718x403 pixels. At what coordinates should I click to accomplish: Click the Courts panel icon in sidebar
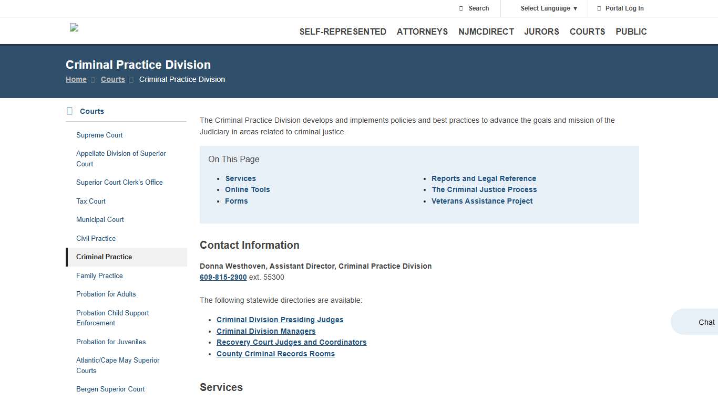point(69,111)
